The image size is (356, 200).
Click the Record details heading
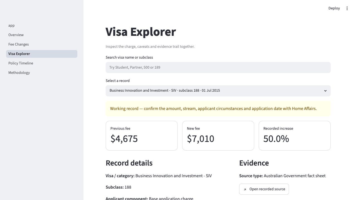pos(129,163)
